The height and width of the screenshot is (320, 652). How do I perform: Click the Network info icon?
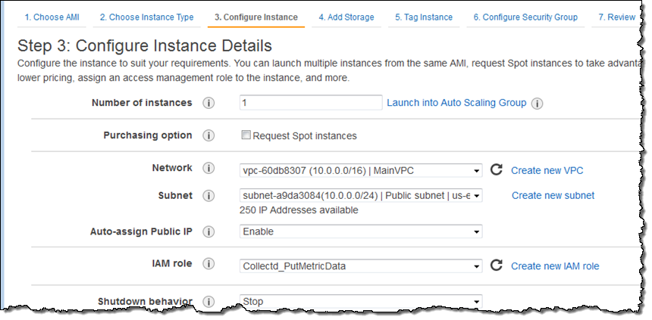click(x=209, y=169)
